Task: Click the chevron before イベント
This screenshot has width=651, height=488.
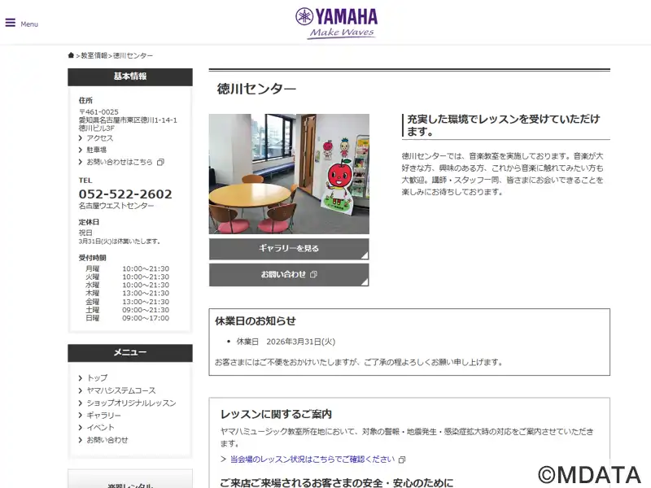Action: (x=81, y=428)
